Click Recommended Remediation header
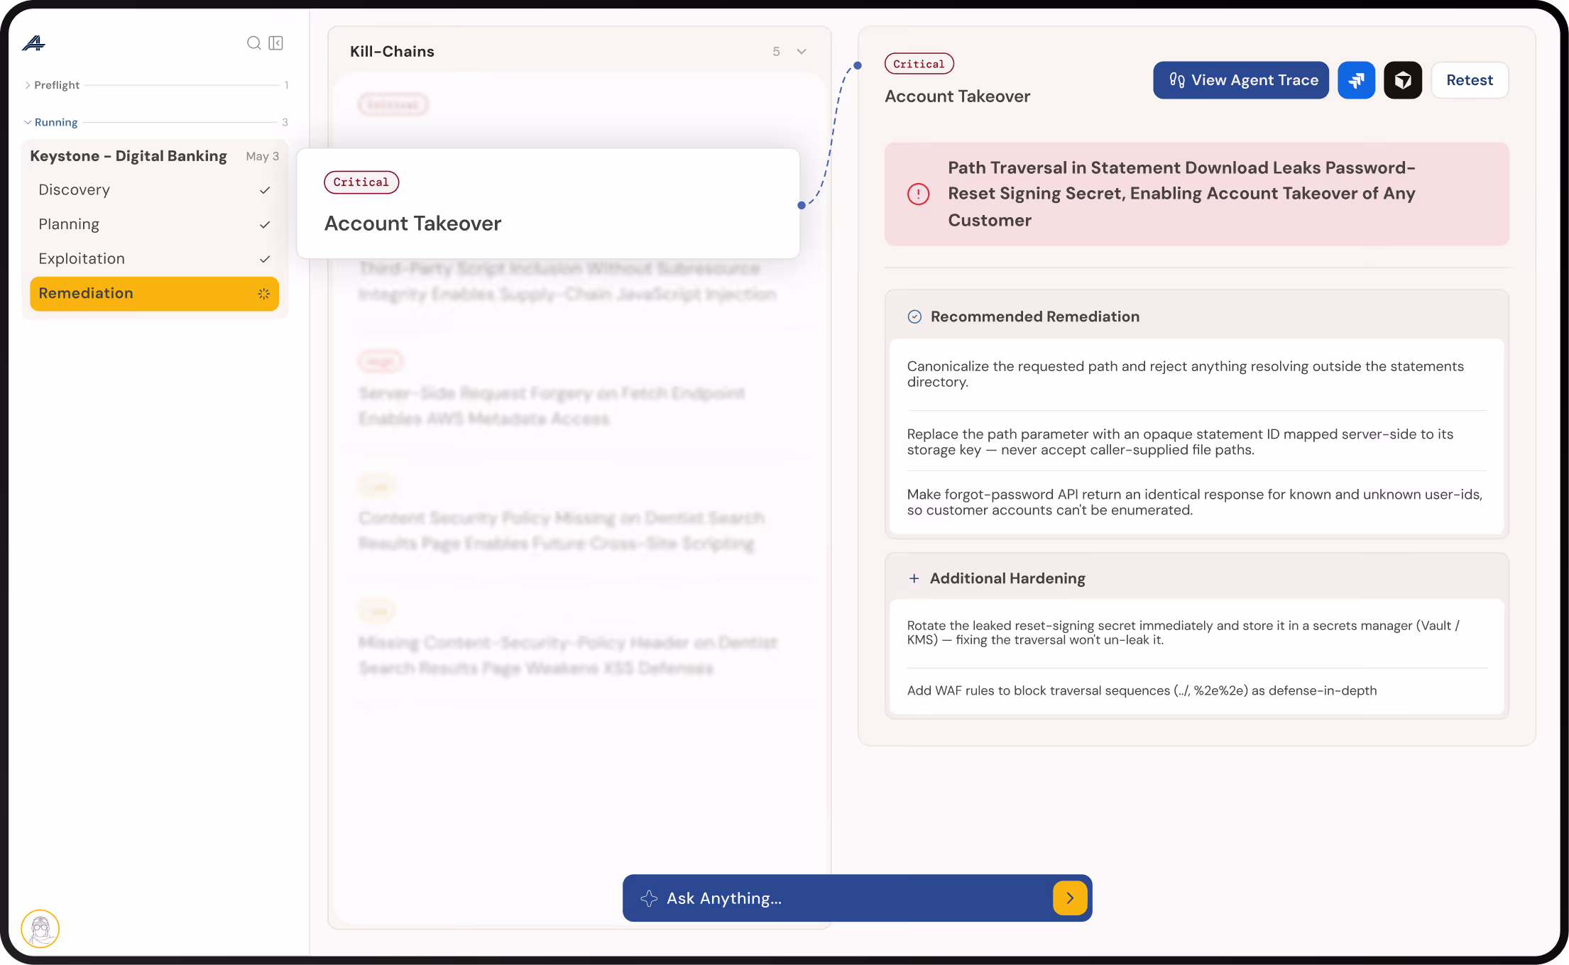The height and width of the screenshot is (965, 1569). pyautogui.click(x=1035, y=316)
